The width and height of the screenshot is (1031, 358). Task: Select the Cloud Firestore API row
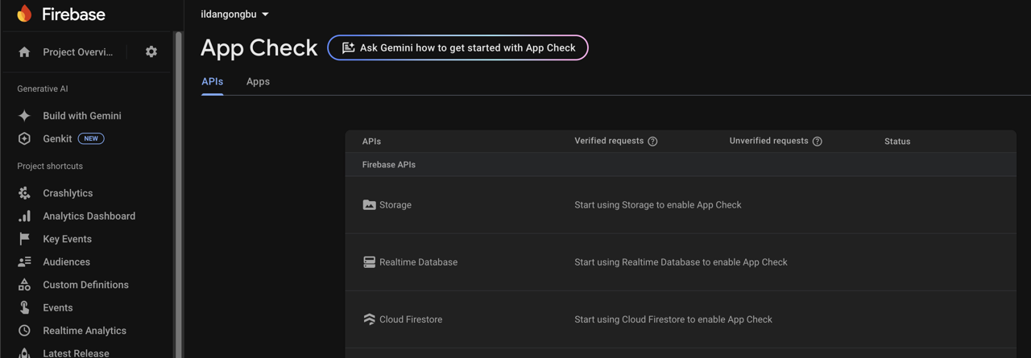[681, 319]
